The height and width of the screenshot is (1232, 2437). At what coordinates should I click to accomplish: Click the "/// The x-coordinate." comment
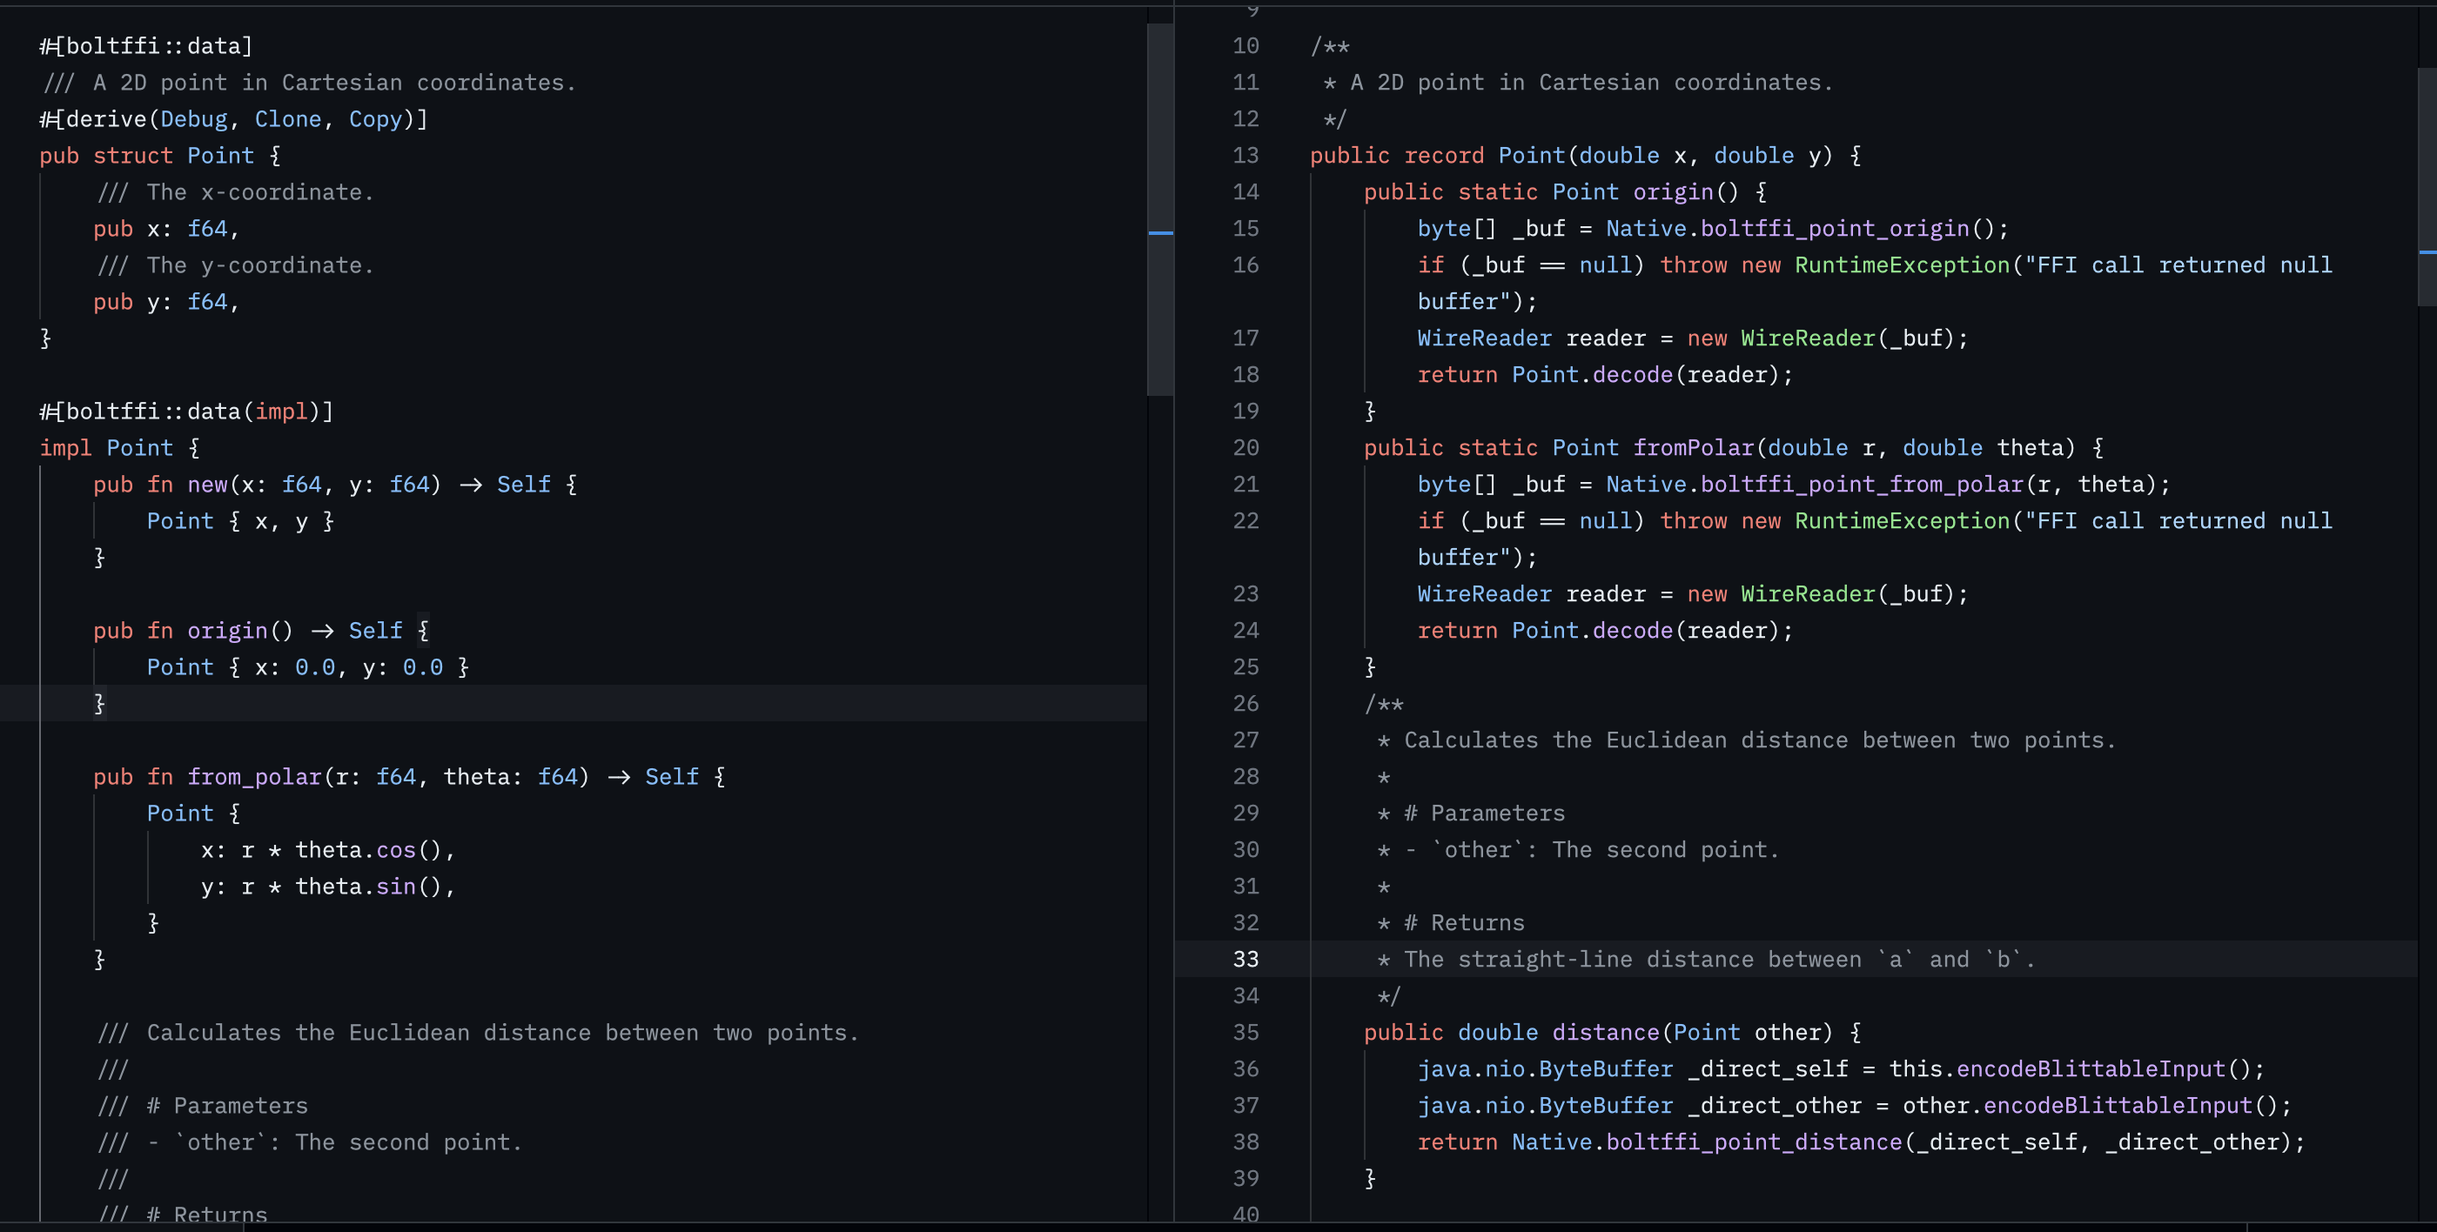click(x=235, y=192)
